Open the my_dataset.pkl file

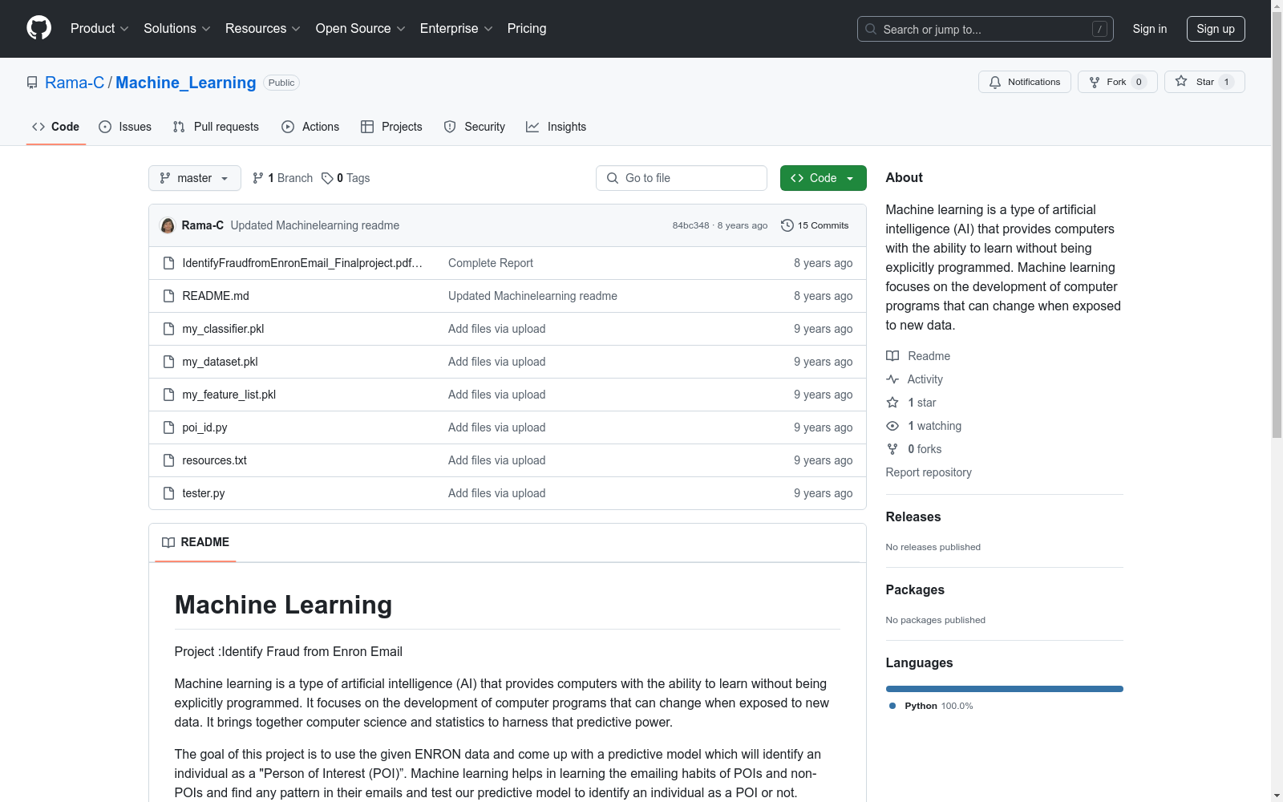pos(220,362)
